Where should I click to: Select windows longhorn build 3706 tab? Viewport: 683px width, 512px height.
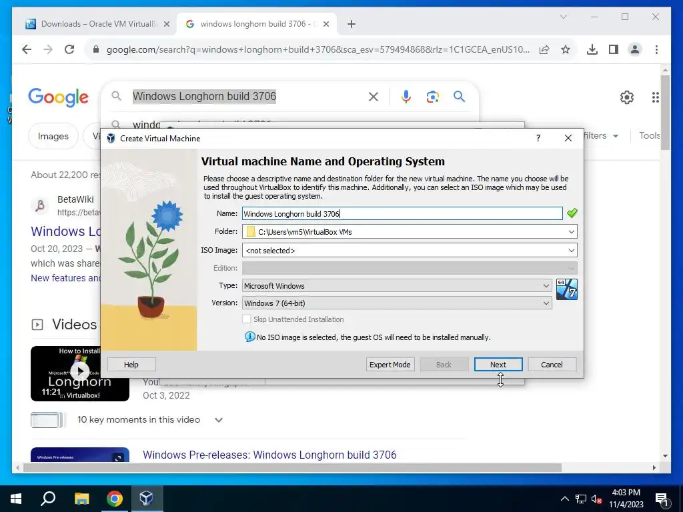point(257,24)
